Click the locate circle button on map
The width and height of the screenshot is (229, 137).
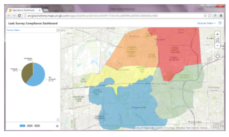[217, 56]
